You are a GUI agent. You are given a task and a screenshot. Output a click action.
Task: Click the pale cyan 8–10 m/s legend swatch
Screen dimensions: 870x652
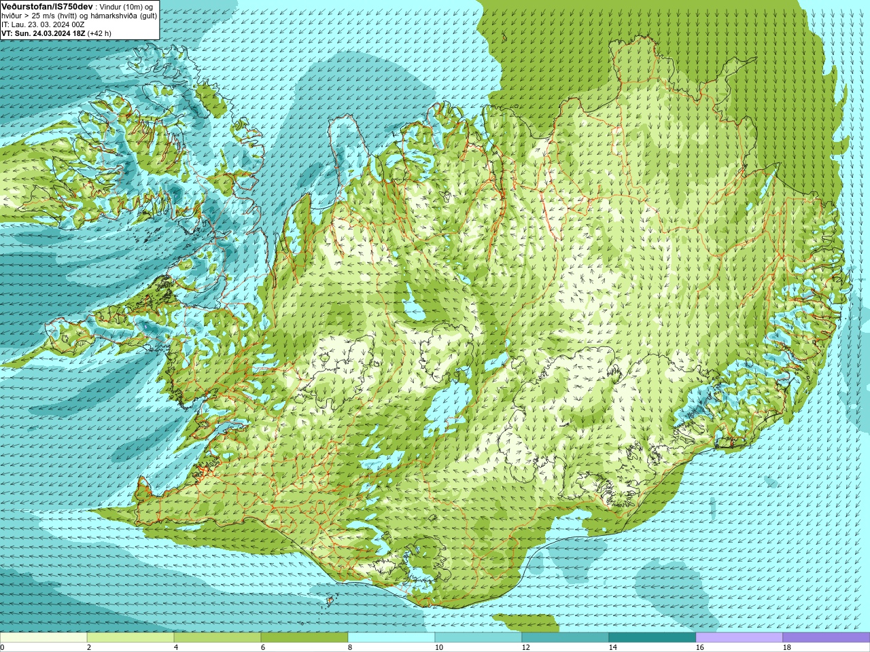[x=391, y=638]
